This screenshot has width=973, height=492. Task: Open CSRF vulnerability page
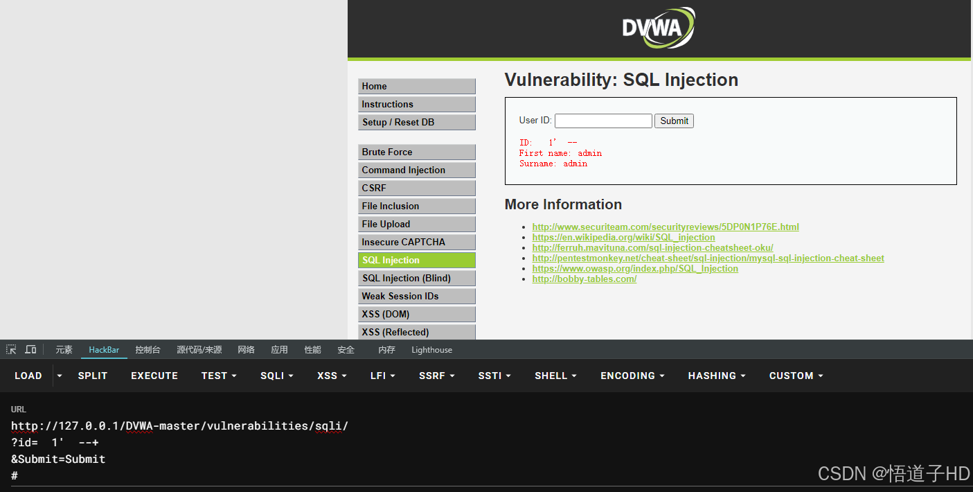coord(417,188)
